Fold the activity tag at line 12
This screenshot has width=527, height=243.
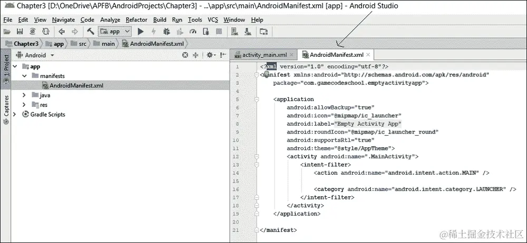point(257,156)
